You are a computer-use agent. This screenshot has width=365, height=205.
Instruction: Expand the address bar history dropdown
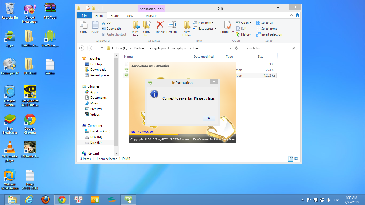(x=231, y=48)
